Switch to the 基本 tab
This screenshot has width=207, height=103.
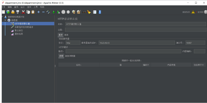(61, 35)
